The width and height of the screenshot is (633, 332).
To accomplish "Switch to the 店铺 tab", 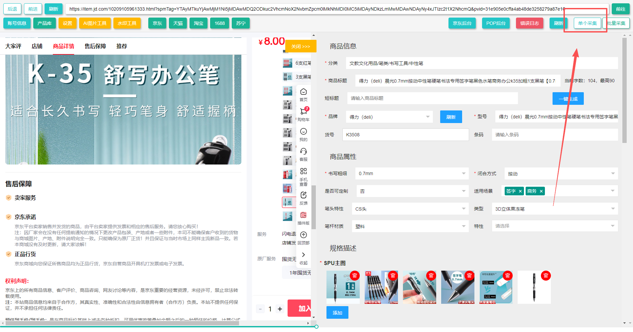I will click(37, 46).
